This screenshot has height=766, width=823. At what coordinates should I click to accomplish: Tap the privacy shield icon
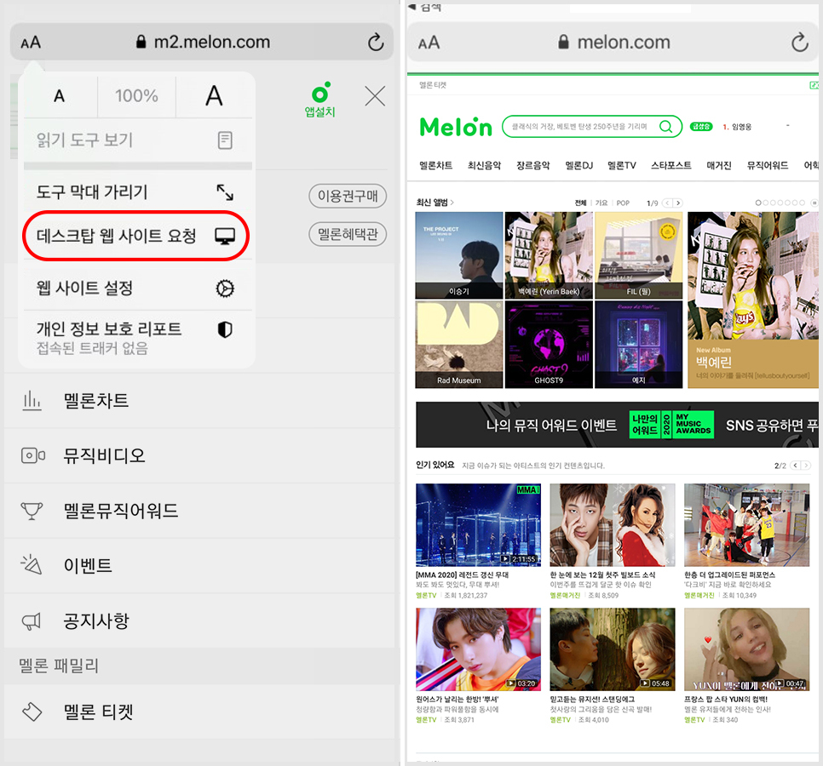225,329
